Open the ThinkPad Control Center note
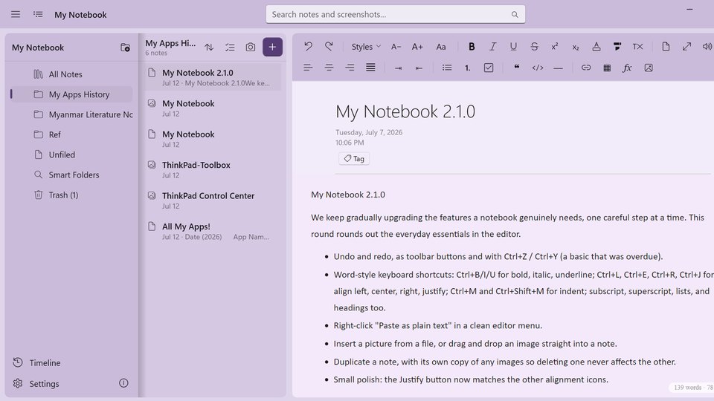Viewport: 714px width, 401px height. coord(213,200)
